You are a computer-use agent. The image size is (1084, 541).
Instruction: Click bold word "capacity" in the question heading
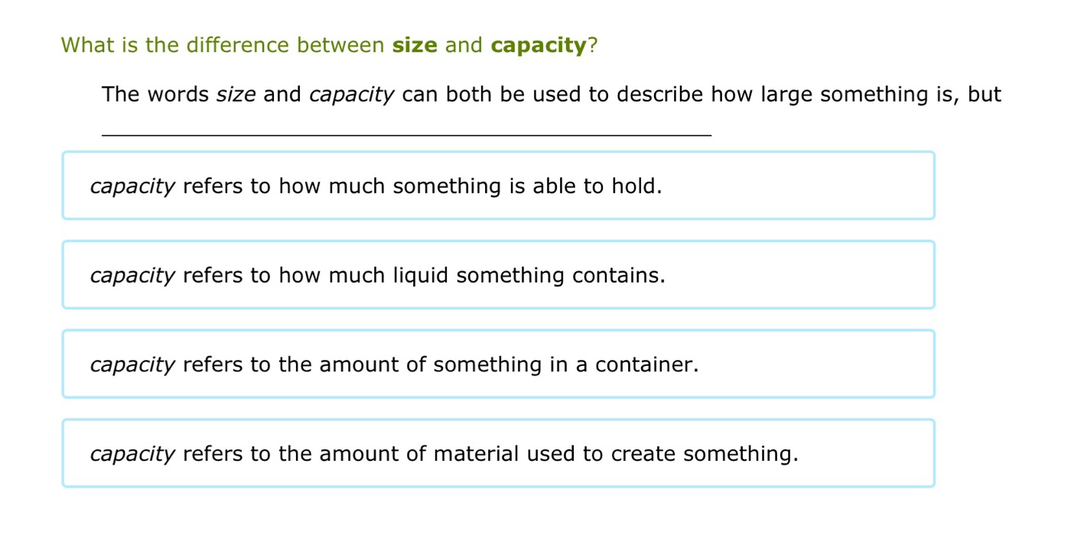[538, 46]
